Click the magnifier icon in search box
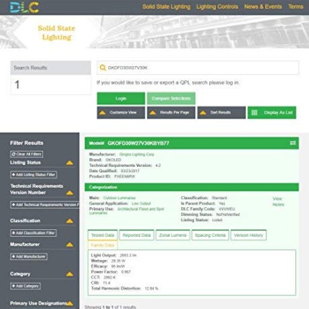The image size is (309, 309). pos(103,67)
